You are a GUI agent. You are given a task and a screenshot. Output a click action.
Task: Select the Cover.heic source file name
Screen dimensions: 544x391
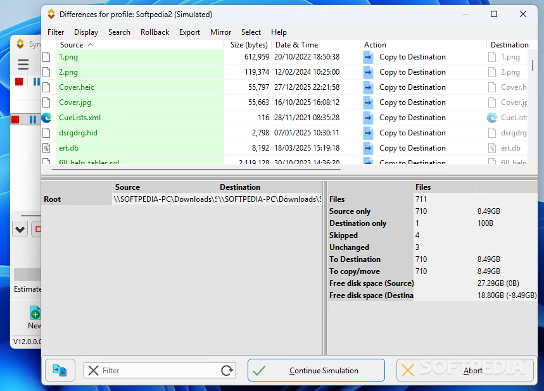[77, 87]
